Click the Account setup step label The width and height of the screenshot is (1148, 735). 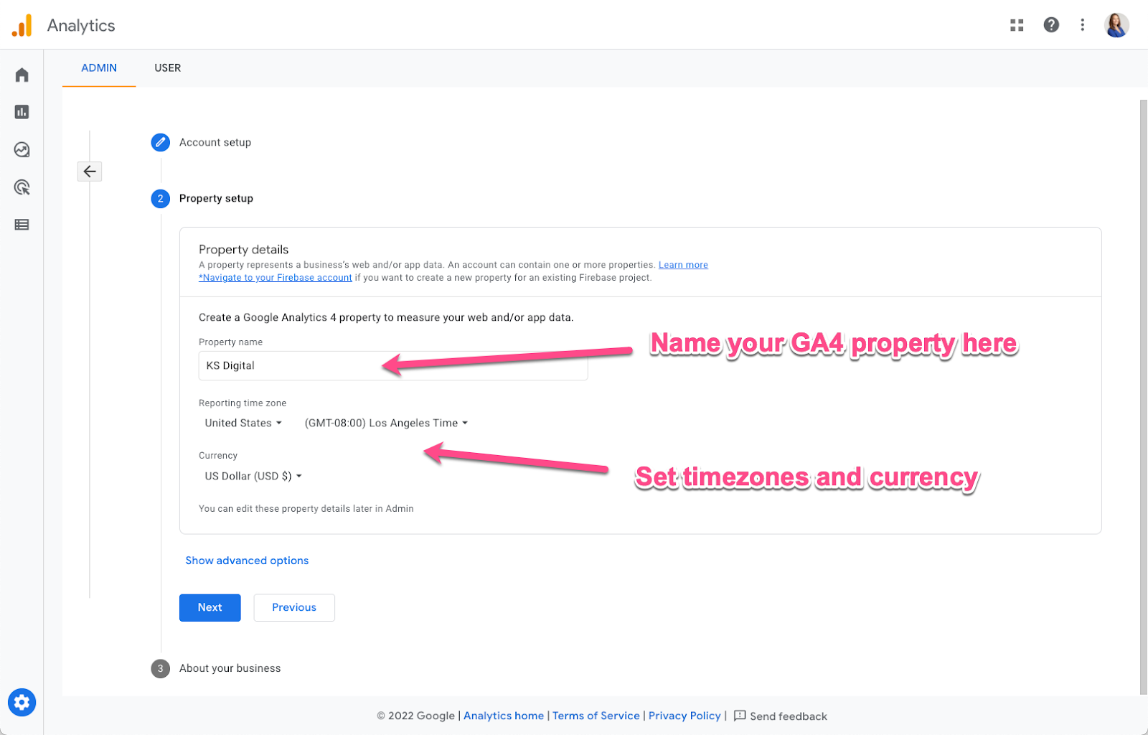pos(215,142)
